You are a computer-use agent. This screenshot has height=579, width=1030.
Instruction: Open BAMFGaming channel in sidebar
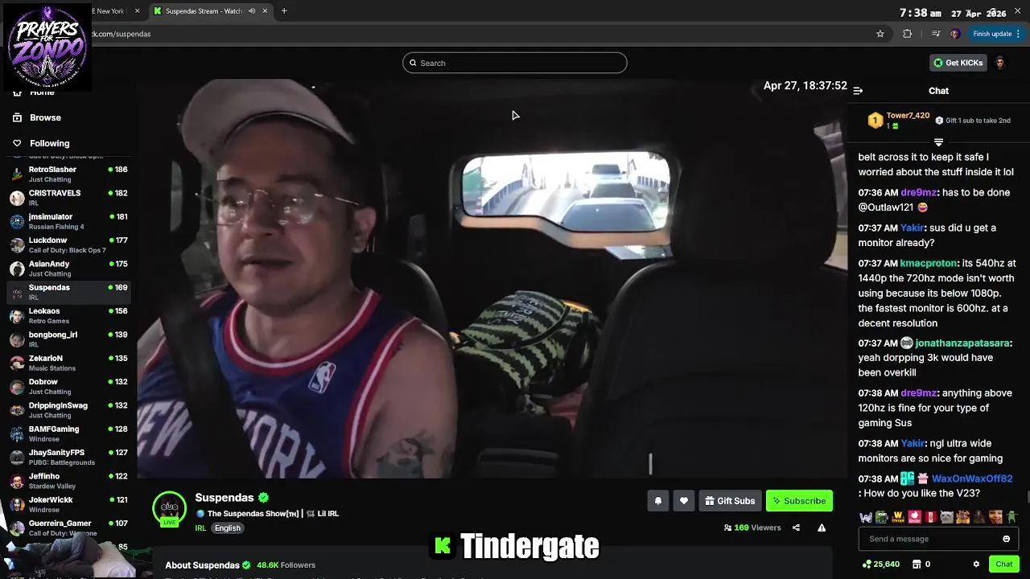coord(68,433)
